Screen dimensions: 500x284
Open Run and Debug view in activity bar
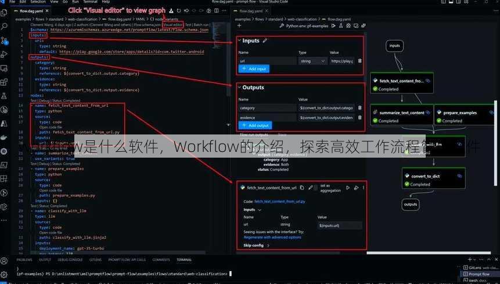(x=4, y=54)
